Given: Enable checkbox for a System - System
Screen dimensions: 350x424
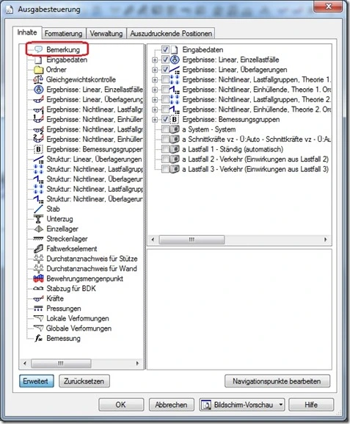Looking at the screenshot, I should pyautogui.click(x=165, y=129).
